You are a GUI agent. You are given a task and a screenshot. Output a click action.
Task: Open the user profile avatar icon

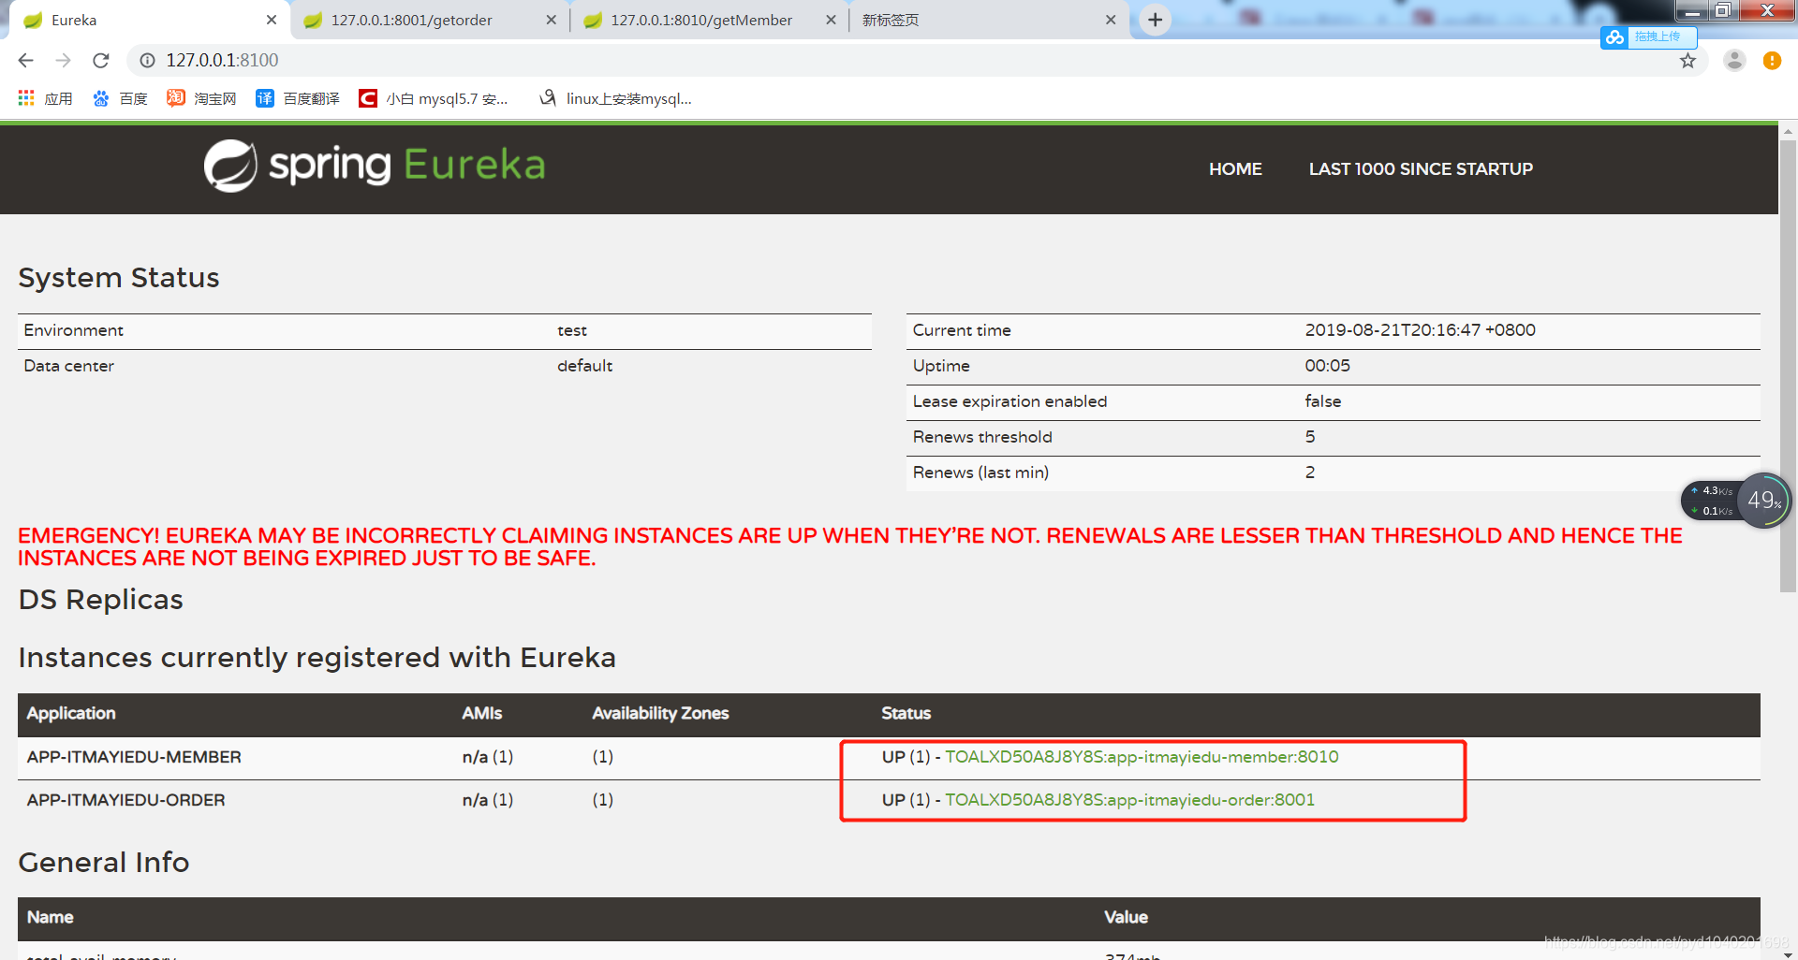tap(1734, 61)
